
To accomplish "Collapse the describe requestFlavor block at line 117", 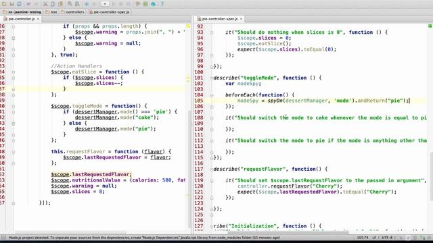I will coord(212,169).
